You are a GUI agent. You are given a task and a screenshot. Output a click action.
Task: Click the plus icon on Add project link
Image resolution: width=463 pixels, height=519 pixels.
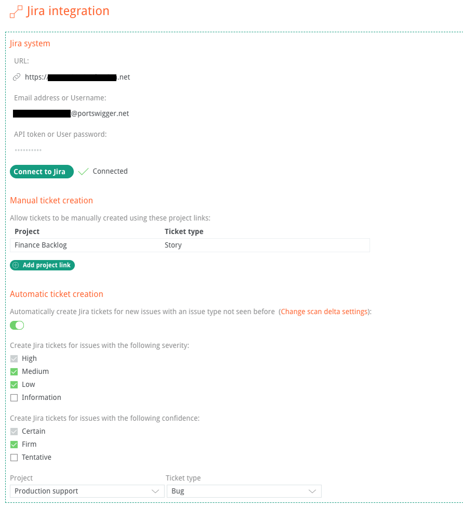16,265
